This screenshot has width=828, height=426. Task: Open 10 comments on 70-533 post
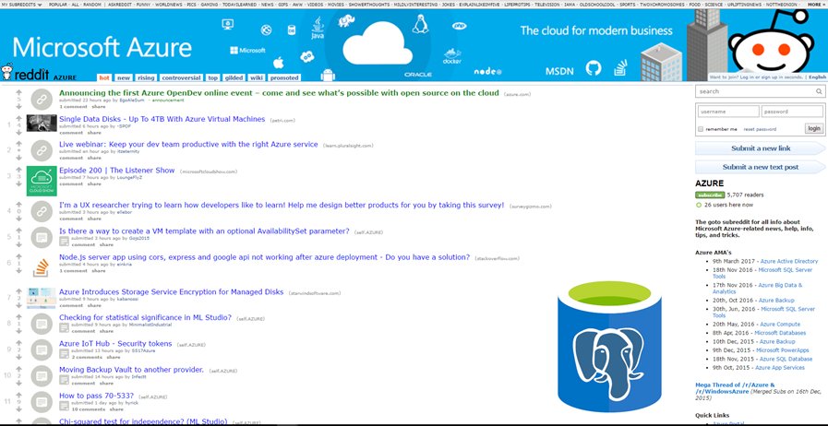point(89,409)
